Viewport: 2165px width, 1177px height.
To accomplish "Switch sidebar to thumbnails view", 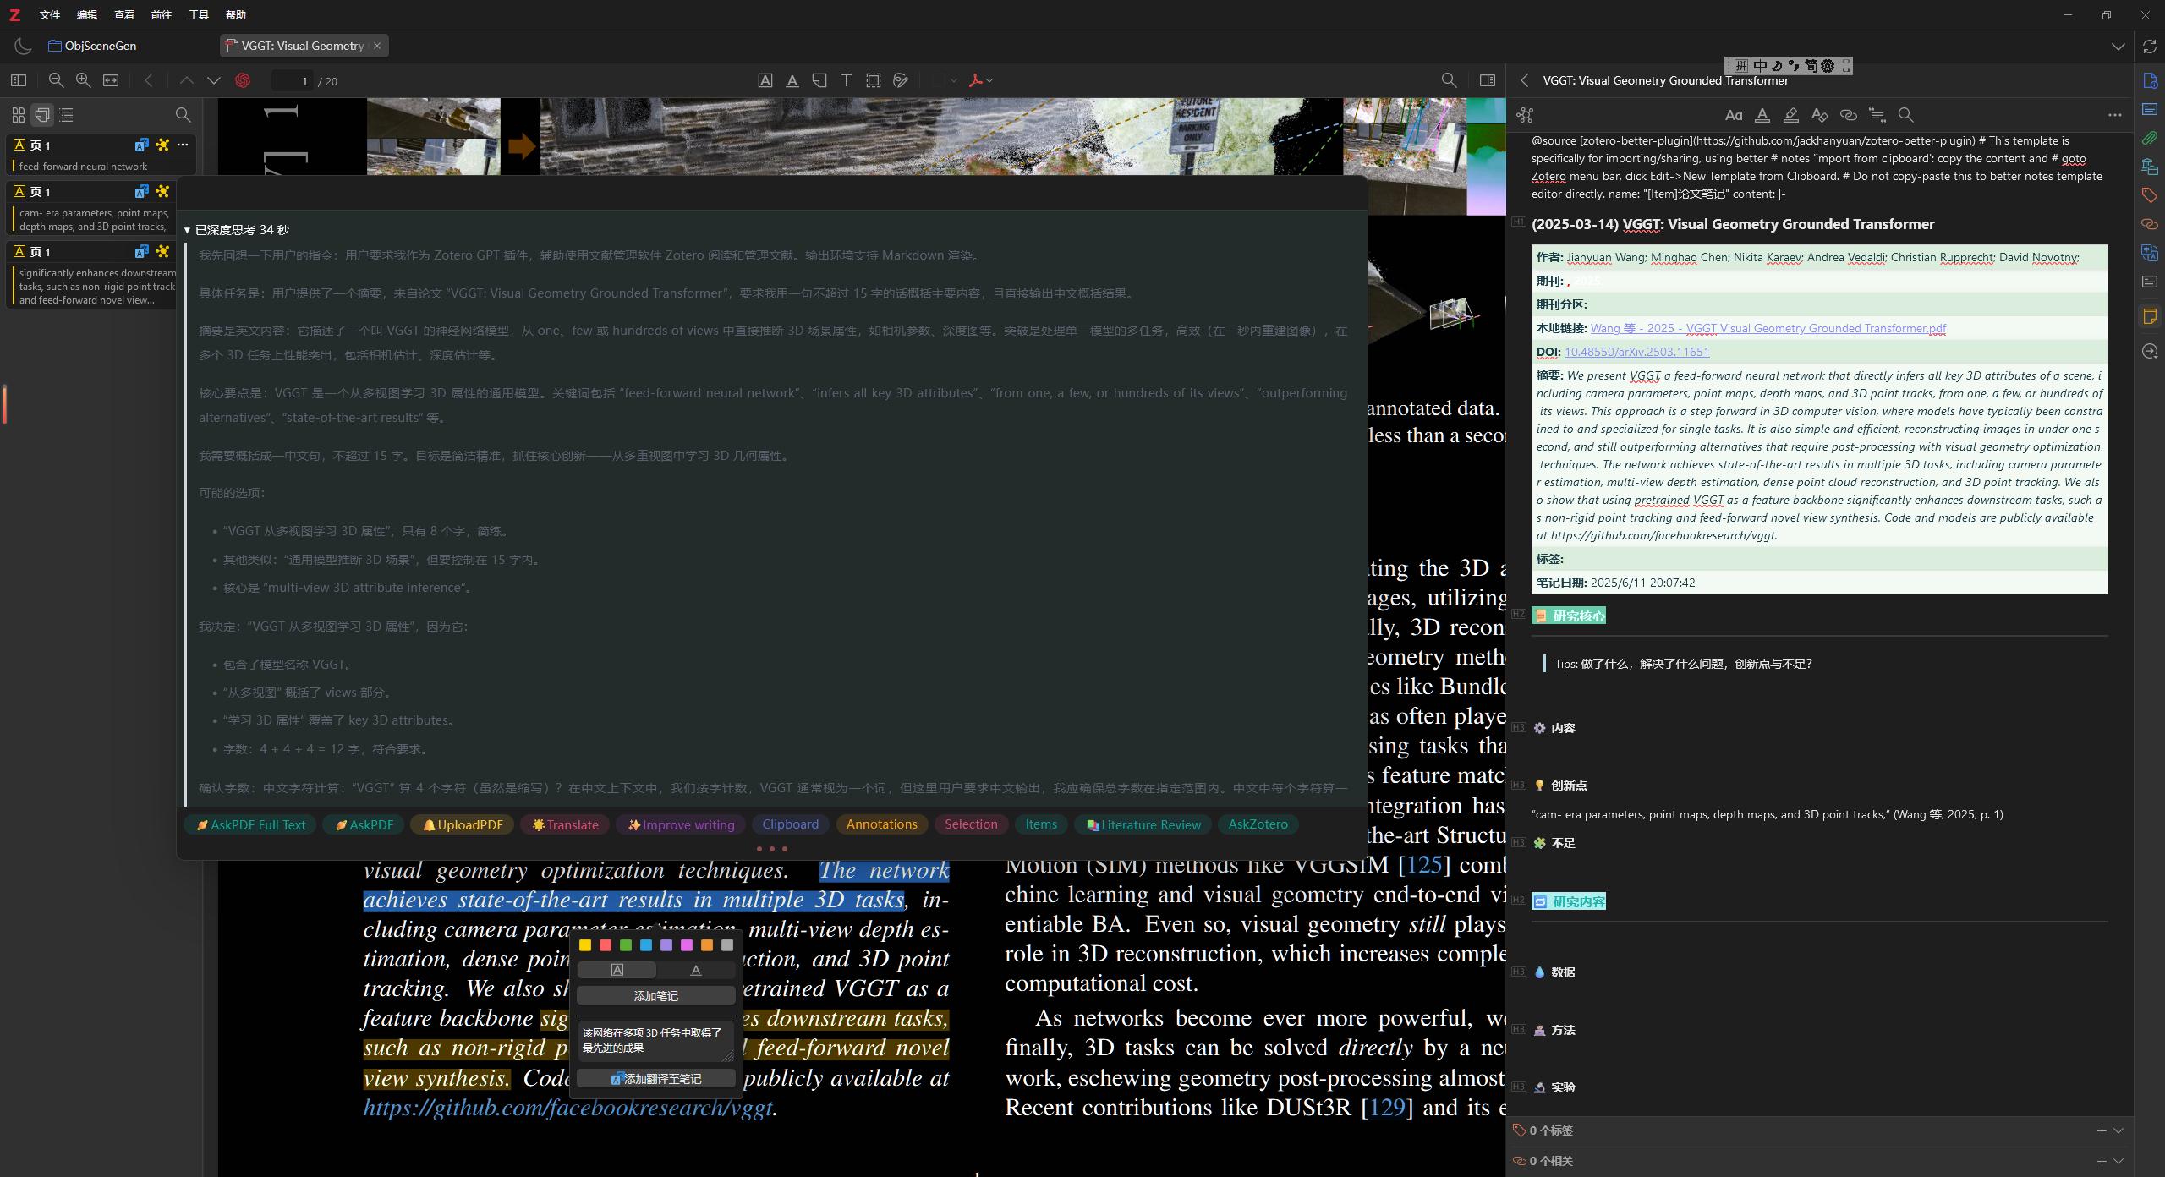I will 19,114.
